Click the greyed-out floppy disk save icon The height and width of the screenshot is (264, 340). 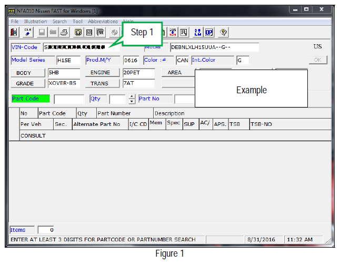pyautogui.click(x=42, y=32)
